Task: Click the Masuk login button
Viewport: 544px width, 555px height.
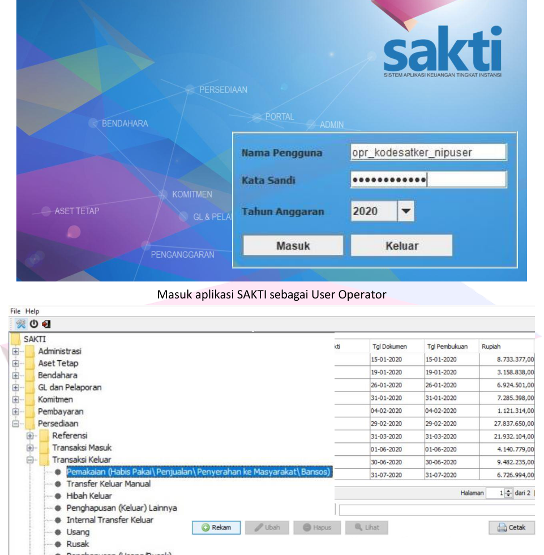Action: pos(293,246)
